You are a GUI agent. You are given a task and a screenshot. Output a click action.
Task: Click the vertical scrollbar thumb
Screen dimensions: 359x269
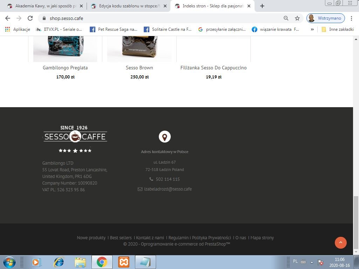point(356,222)
